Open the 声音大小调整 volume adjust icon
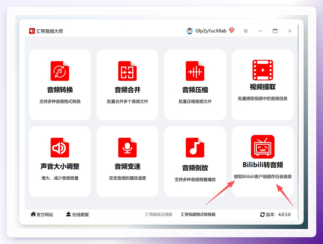This screenshot has width=323, height=244. tap(60, 148)
